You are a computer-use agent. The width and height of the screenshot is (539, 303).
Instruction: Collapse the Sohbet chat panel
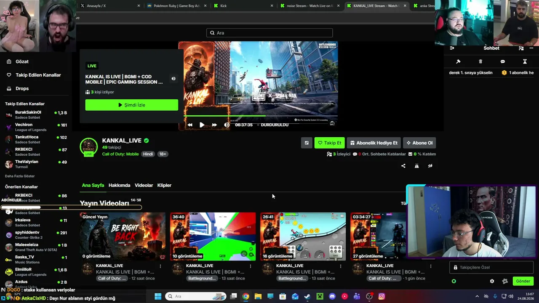coord(452,48)
